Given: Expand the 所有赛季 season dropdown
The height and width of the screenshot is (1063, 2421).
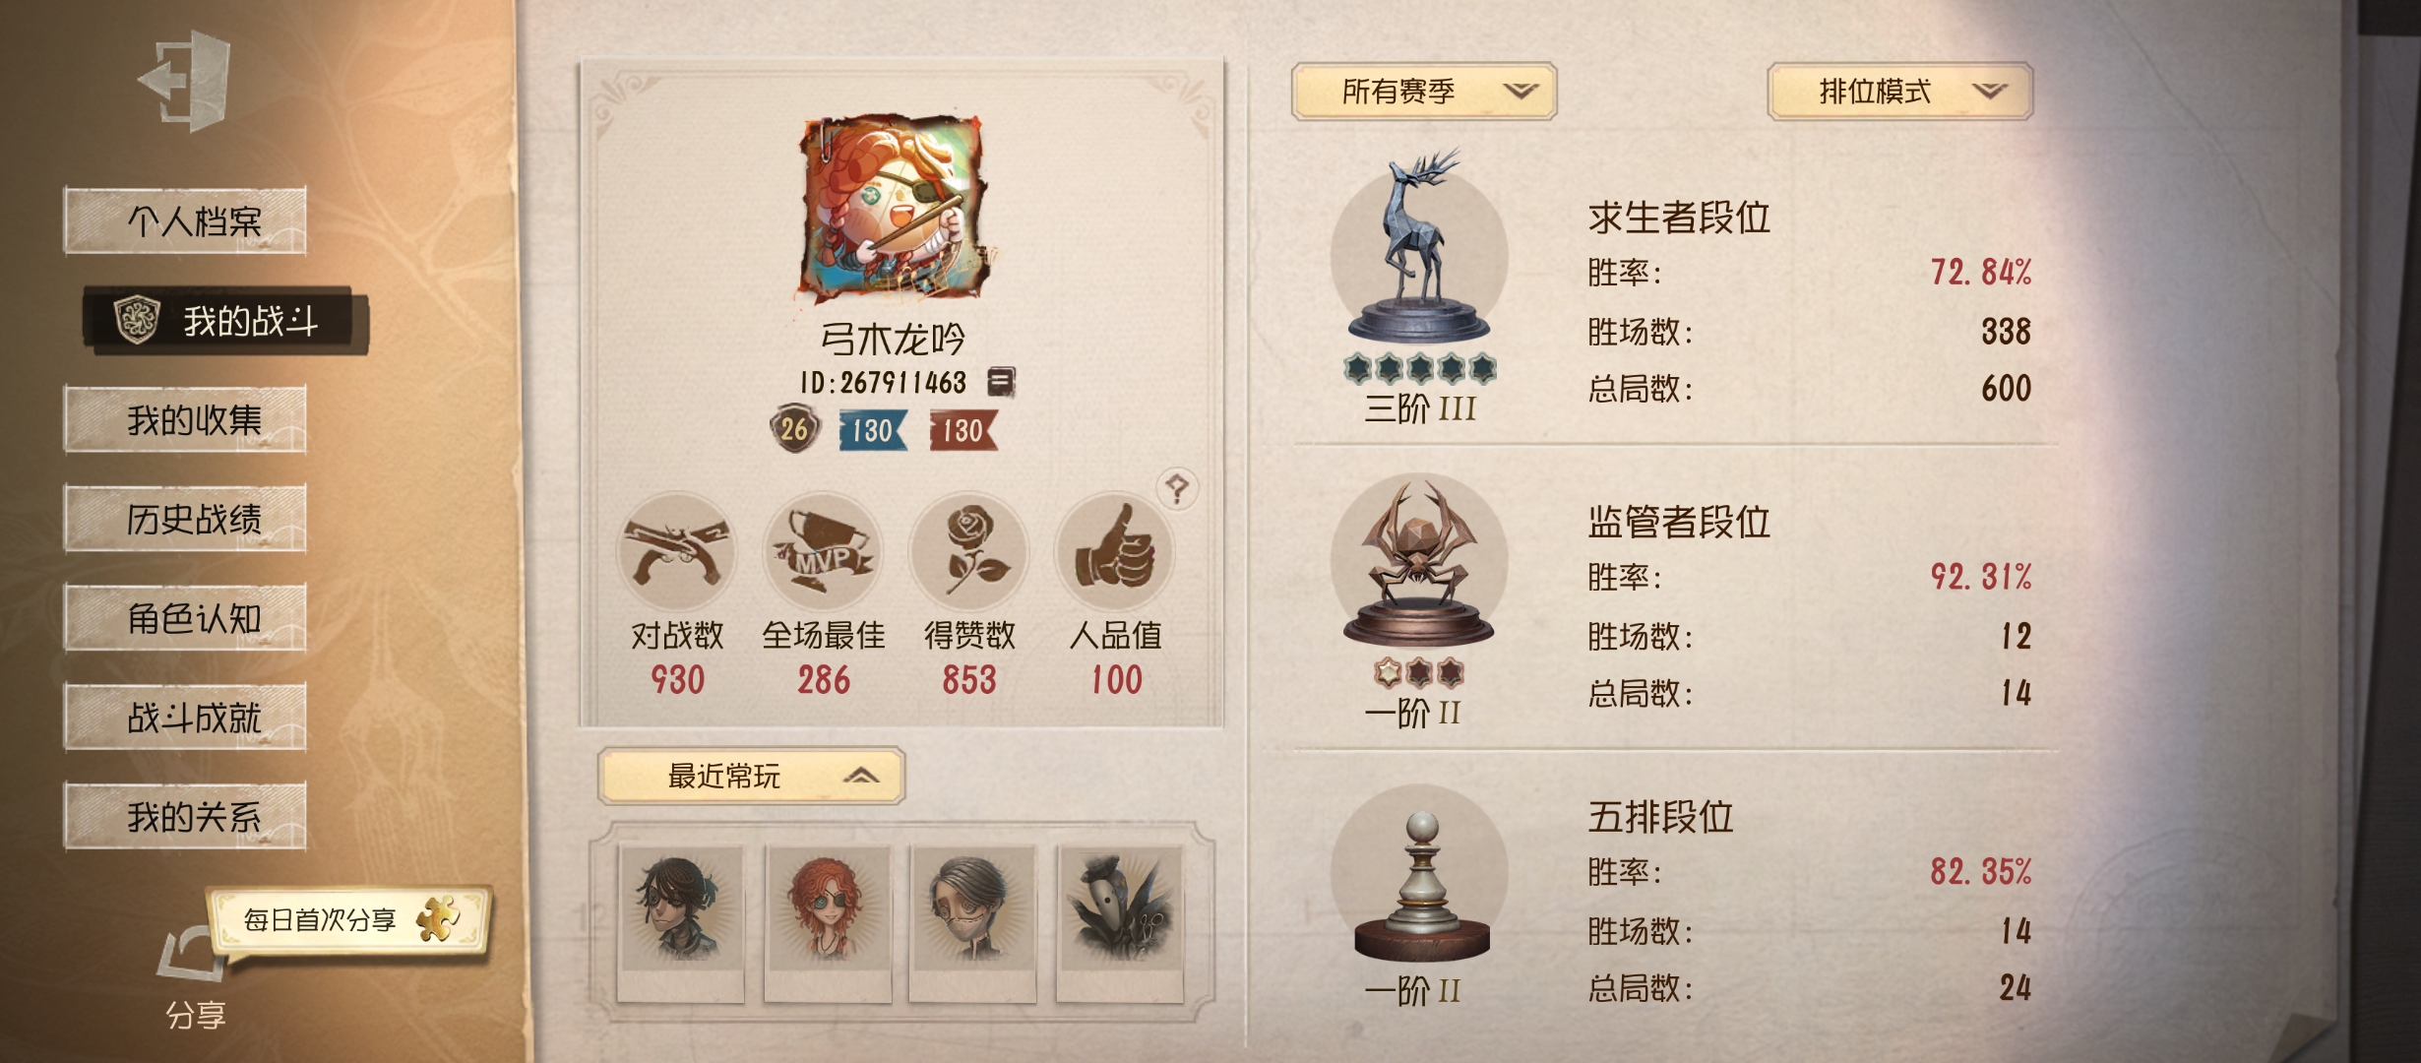Looking at the screenshot, I should (x=1424, y=92).
